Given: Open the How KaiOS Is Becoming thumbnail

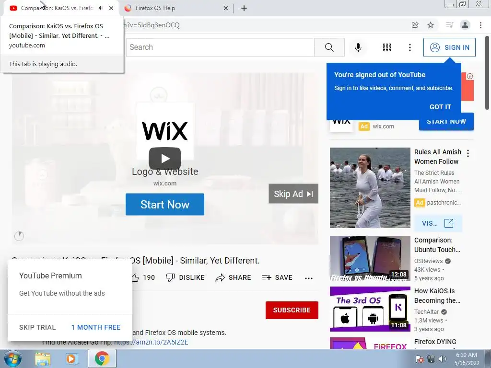Looking at the screenshot, I should click(x=370, y=309).
